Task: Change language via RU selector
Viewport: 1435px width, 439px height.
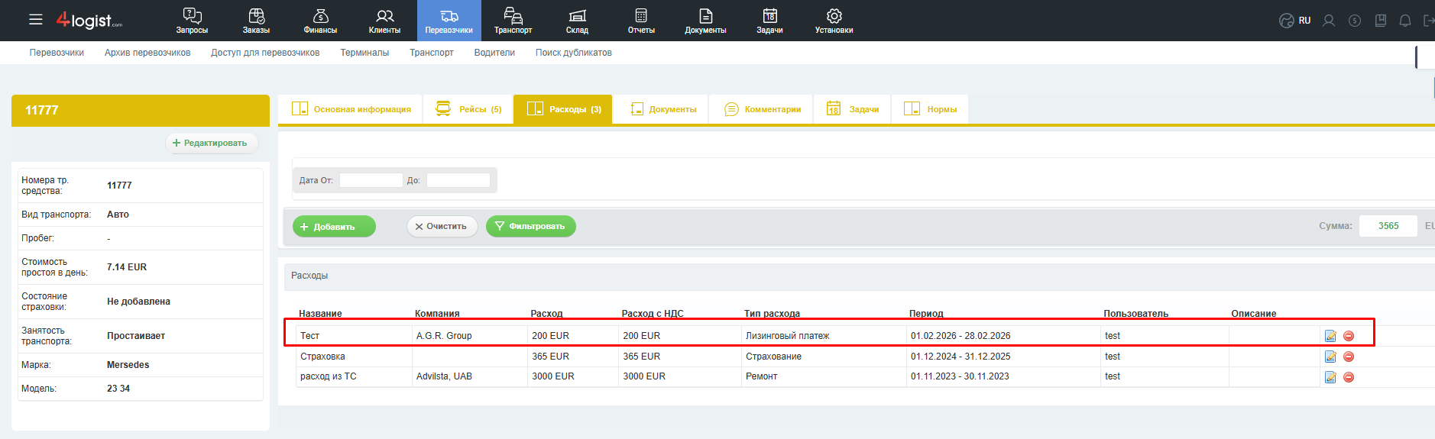Action: click(1296, 21)
